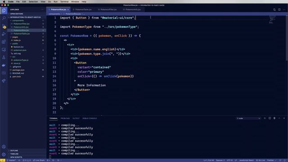Open the Help menu
The width and height of the screenshot is (288, 162).
click(x=84, y=2)
